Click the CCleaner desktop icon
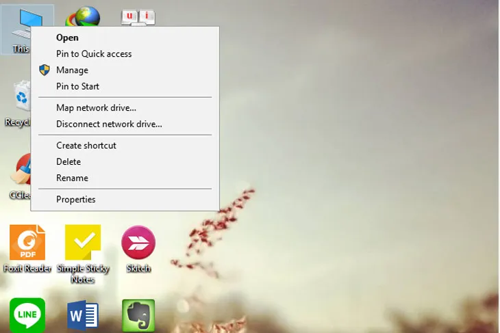 pyautogui.click(x=19, y=171)
